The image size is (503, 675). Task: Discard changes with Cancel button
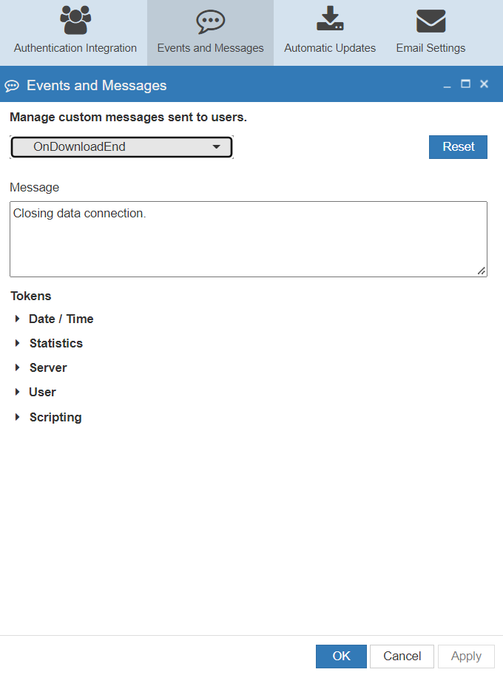(x=402, y=656)
